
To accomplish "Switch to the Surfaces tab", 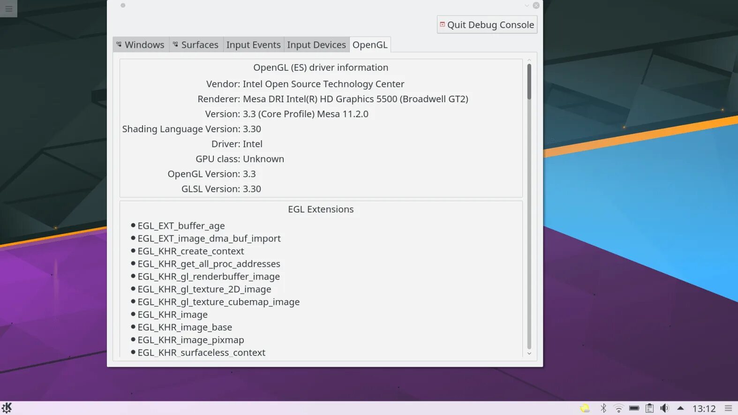I will click(196, 45).
